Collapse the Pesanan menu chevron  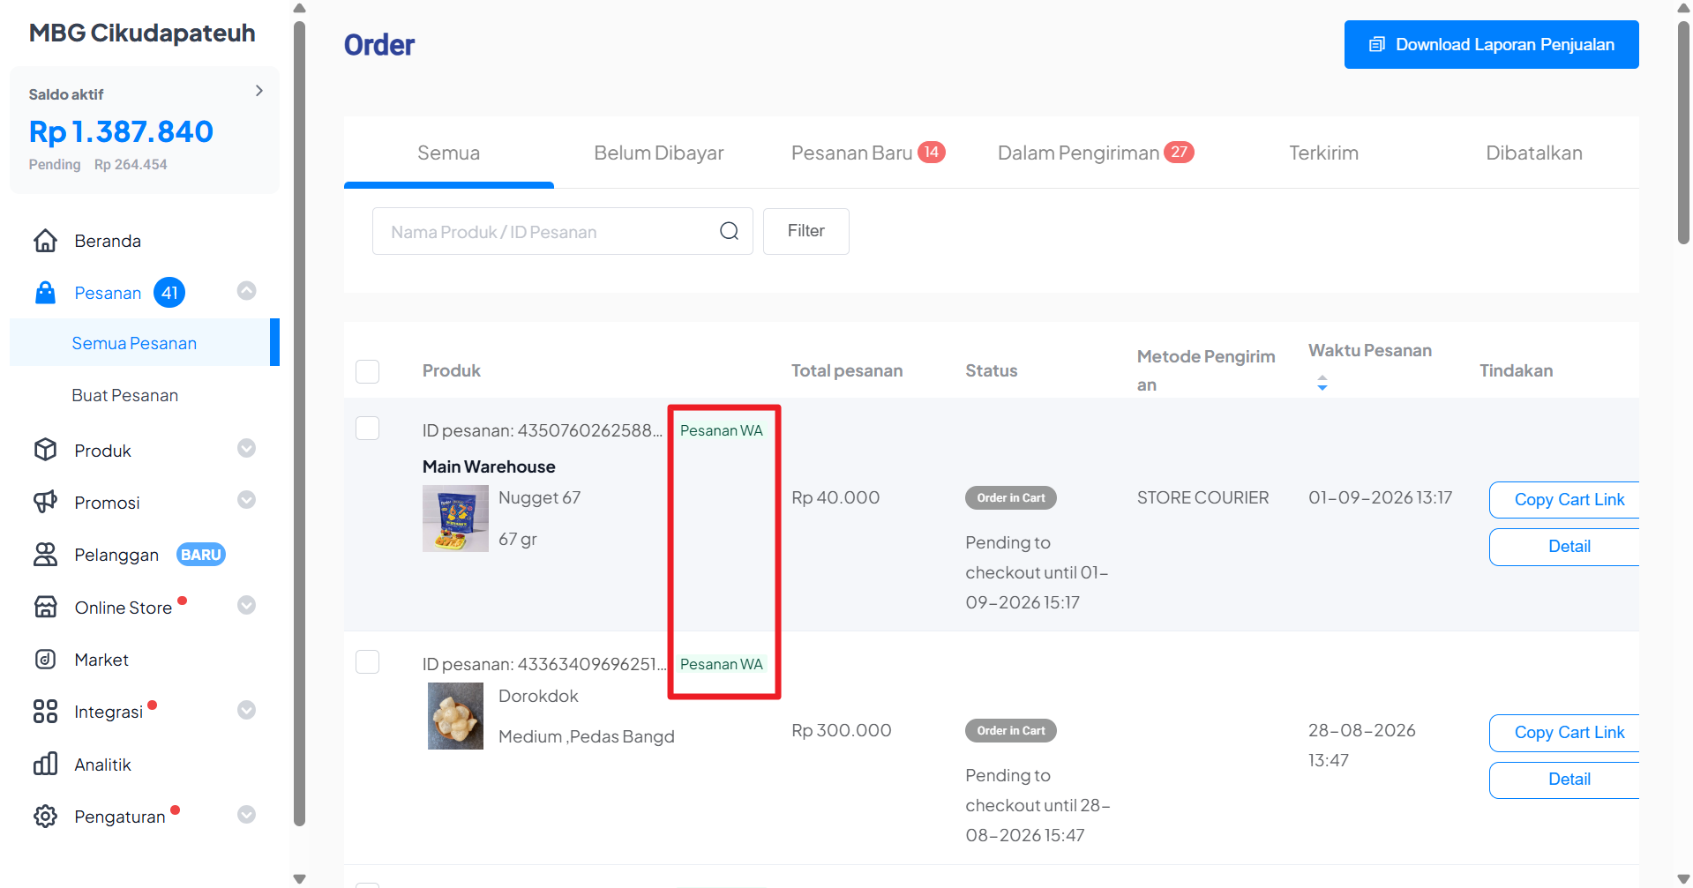247,291
